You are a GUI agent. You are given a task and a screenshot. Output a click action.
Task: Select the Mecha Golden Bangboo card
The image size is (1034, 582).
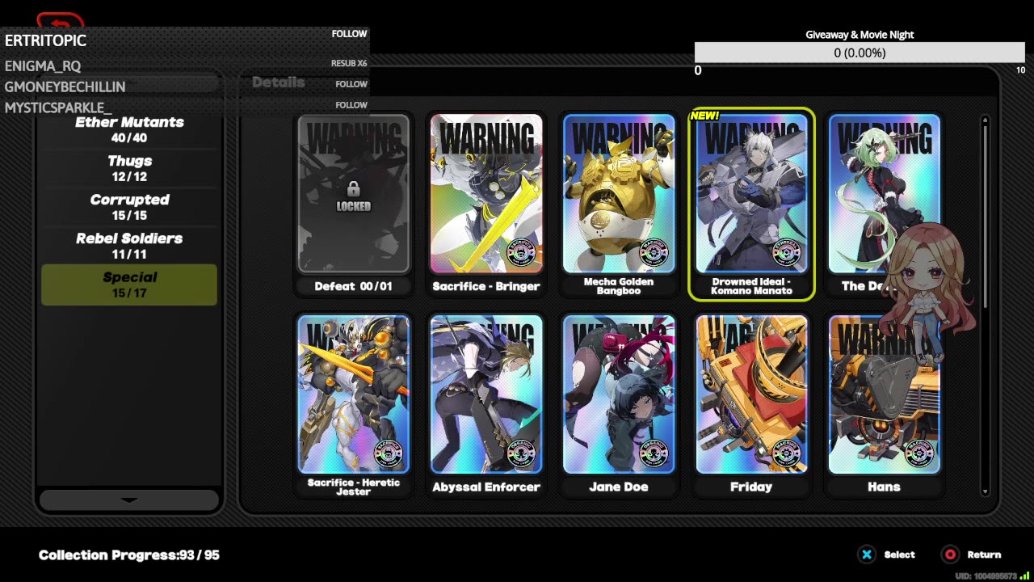(x=619, y=205)
